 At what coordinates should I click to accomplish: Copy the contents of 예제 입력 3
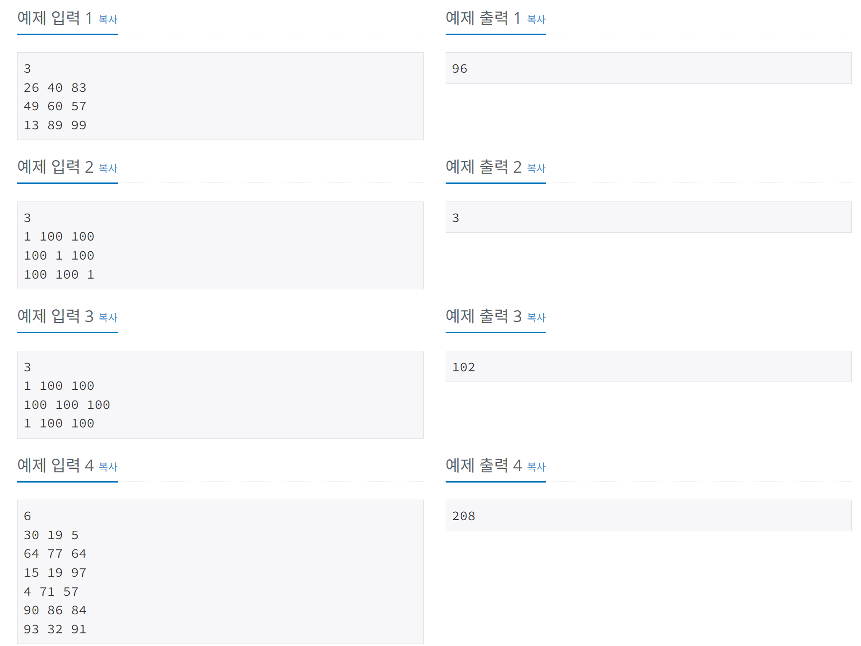point(108,319)
